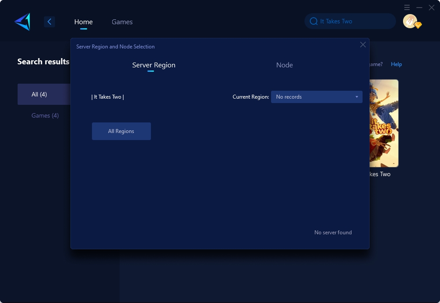440x303 pixels.
Task: Switch to the Node tab
Action: pos(284,65)
